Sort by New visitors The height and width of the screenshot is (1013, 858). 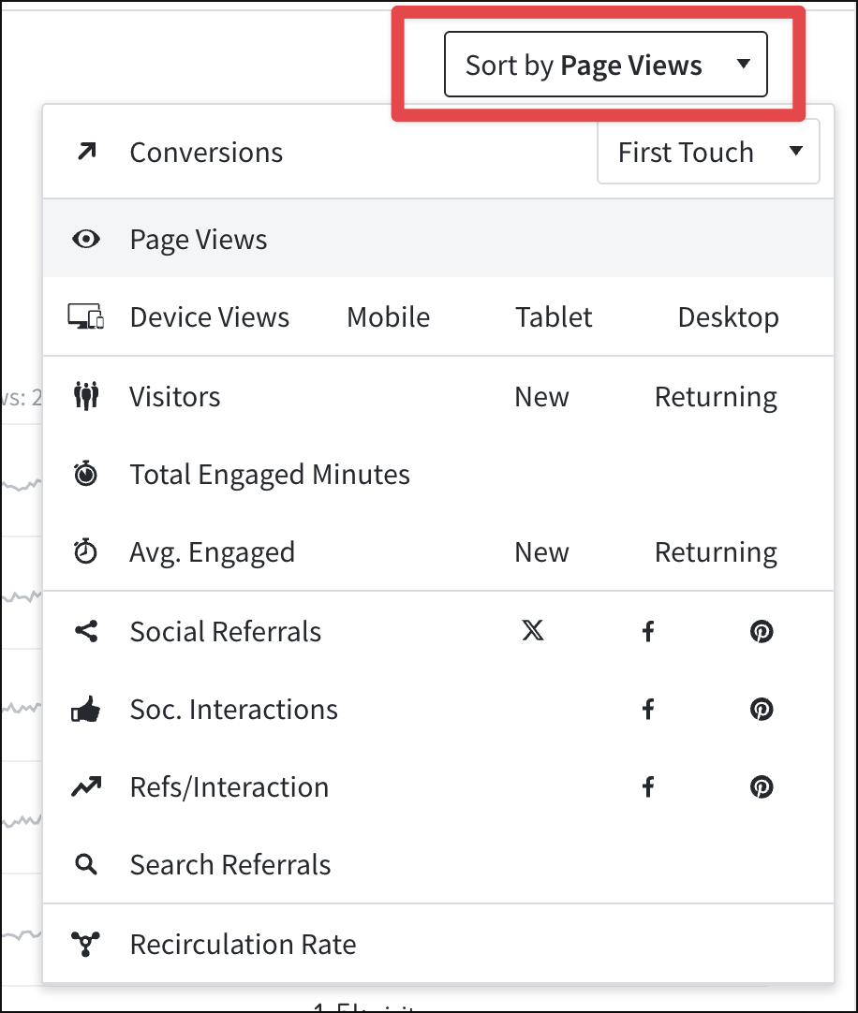point(541,397)
